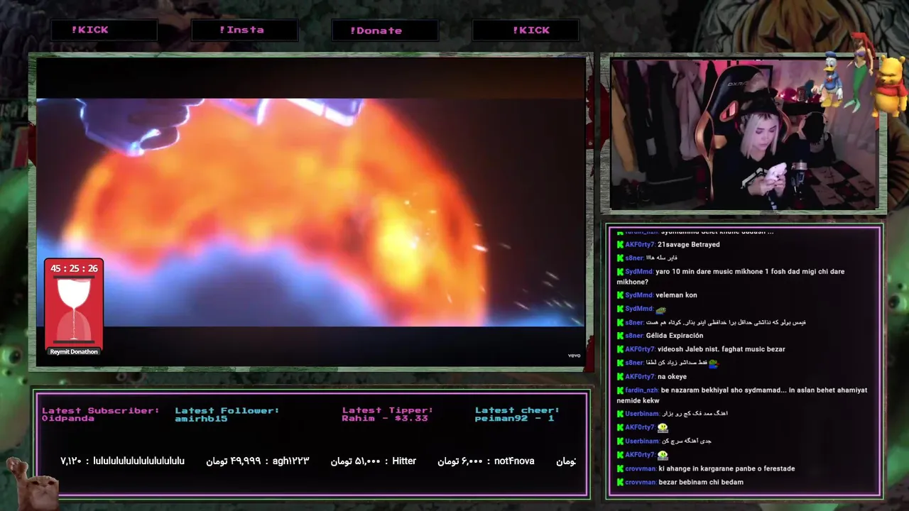Image resolution: width=909 pixels, height=511 pixels.
Task: Click Kick badge beside 'bezar bebinam chi bedam'
Action: pos(620,482)
